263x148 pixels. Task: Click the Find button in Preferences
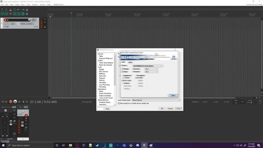point(107,109)
